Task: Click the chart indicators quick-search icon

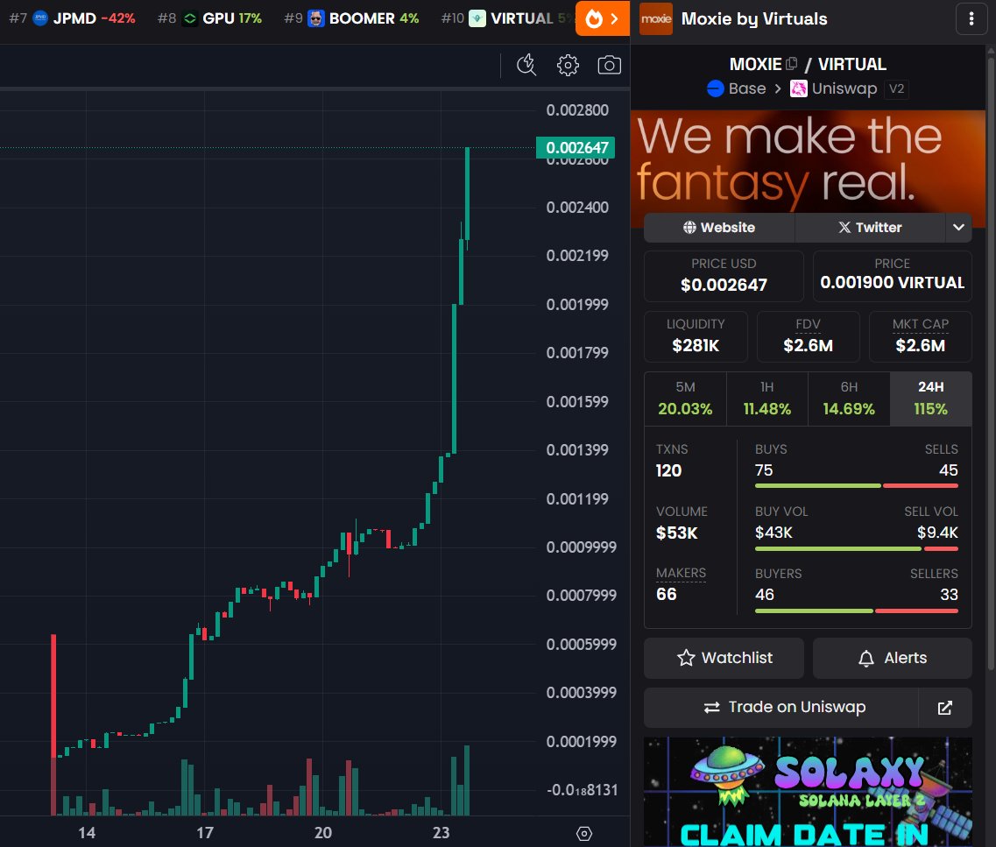Action: click(526, 65)
